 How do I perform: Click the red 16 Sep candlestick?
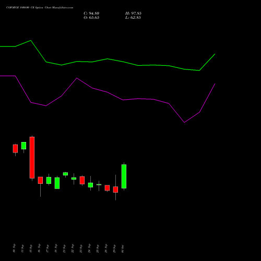pos(40,180)
